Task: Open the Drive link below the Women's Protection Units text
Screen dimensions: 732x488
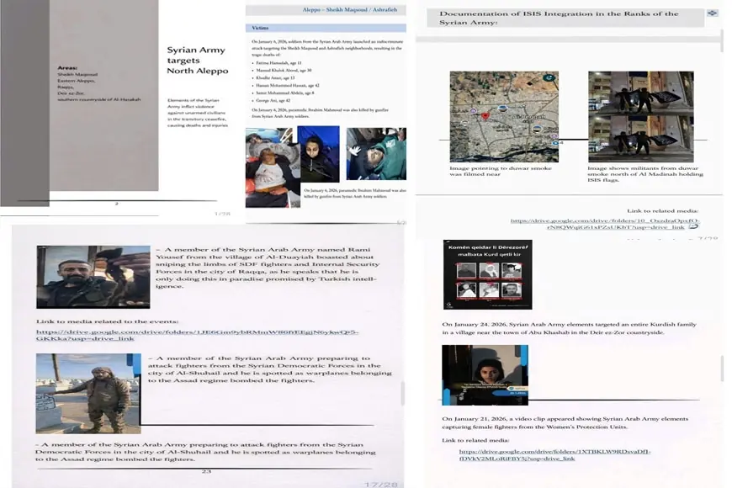Action: tap(555, 456)
